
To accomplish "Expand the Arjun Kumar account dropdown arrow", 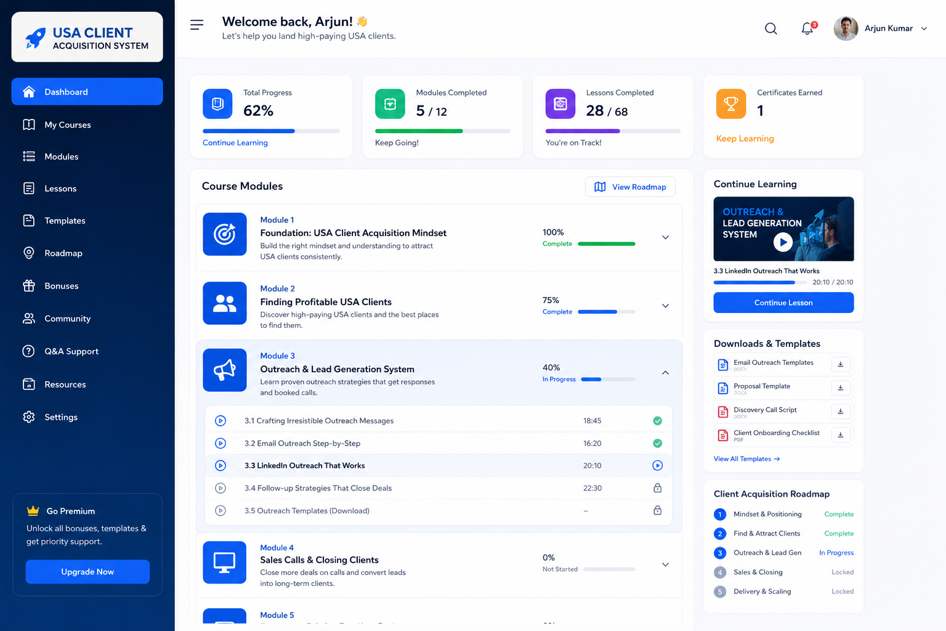I will pos(924,28).
